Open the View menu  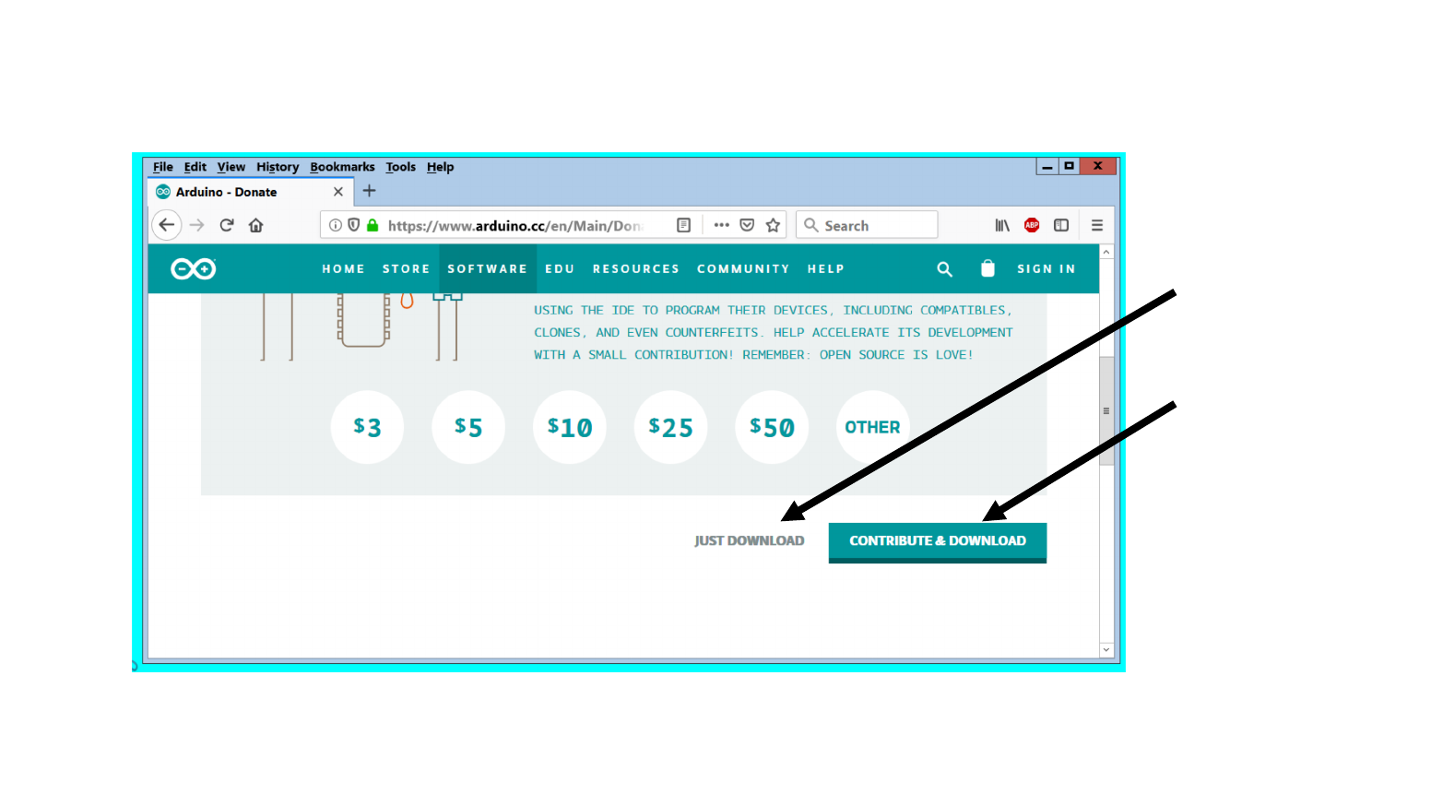231,167
